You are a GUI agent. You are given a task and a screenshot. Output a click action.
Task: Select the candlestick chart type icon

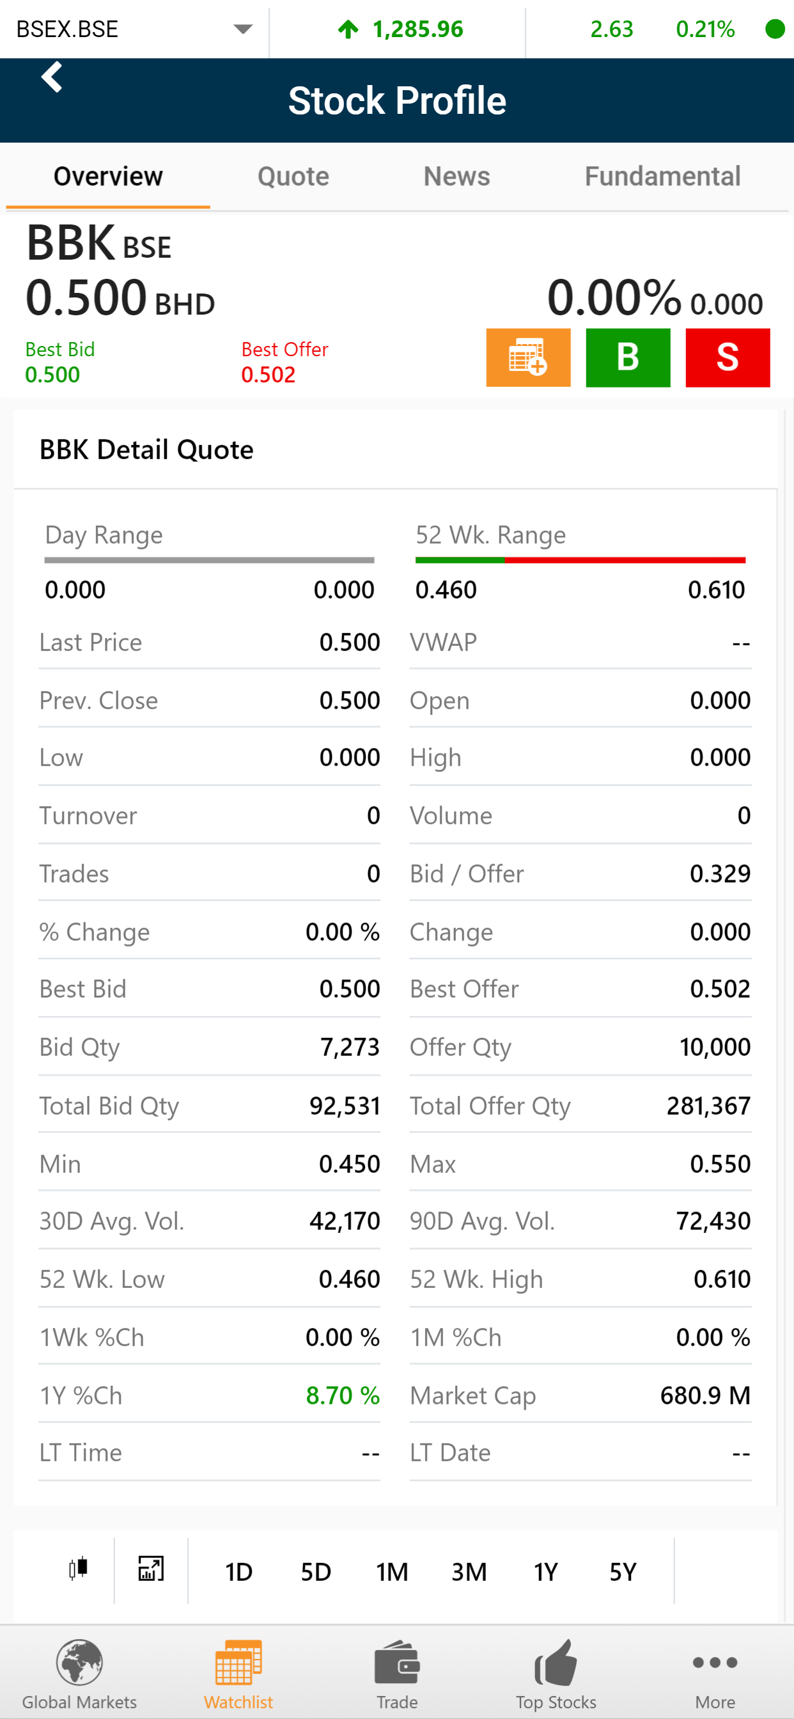pos(79,1568)
